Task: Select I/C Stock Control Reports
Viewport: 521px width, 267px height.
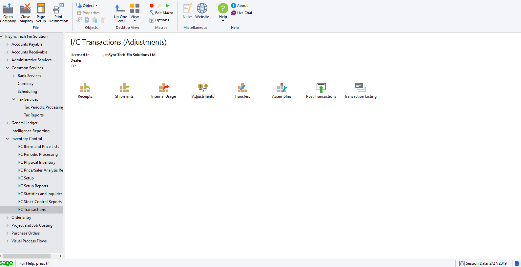Action: 40,202
